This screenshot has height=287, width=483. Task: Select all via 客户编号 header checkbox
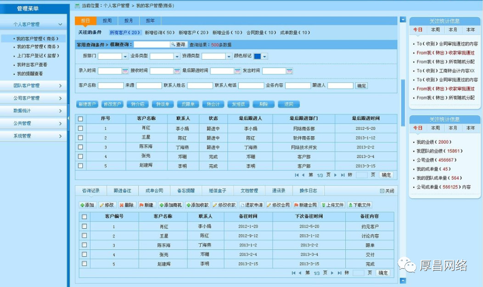pyautogui.click(x=84, y=217)
